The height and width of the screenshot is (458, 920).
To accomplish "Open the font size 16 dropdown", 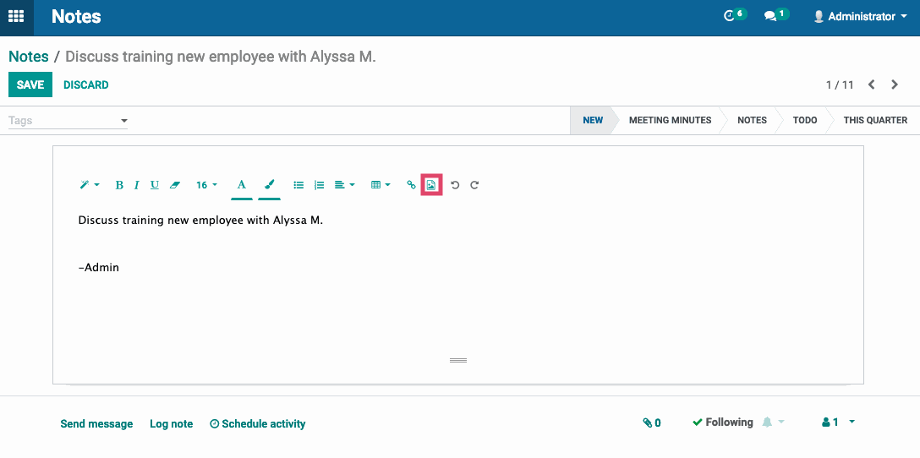I will click(206, 185).
